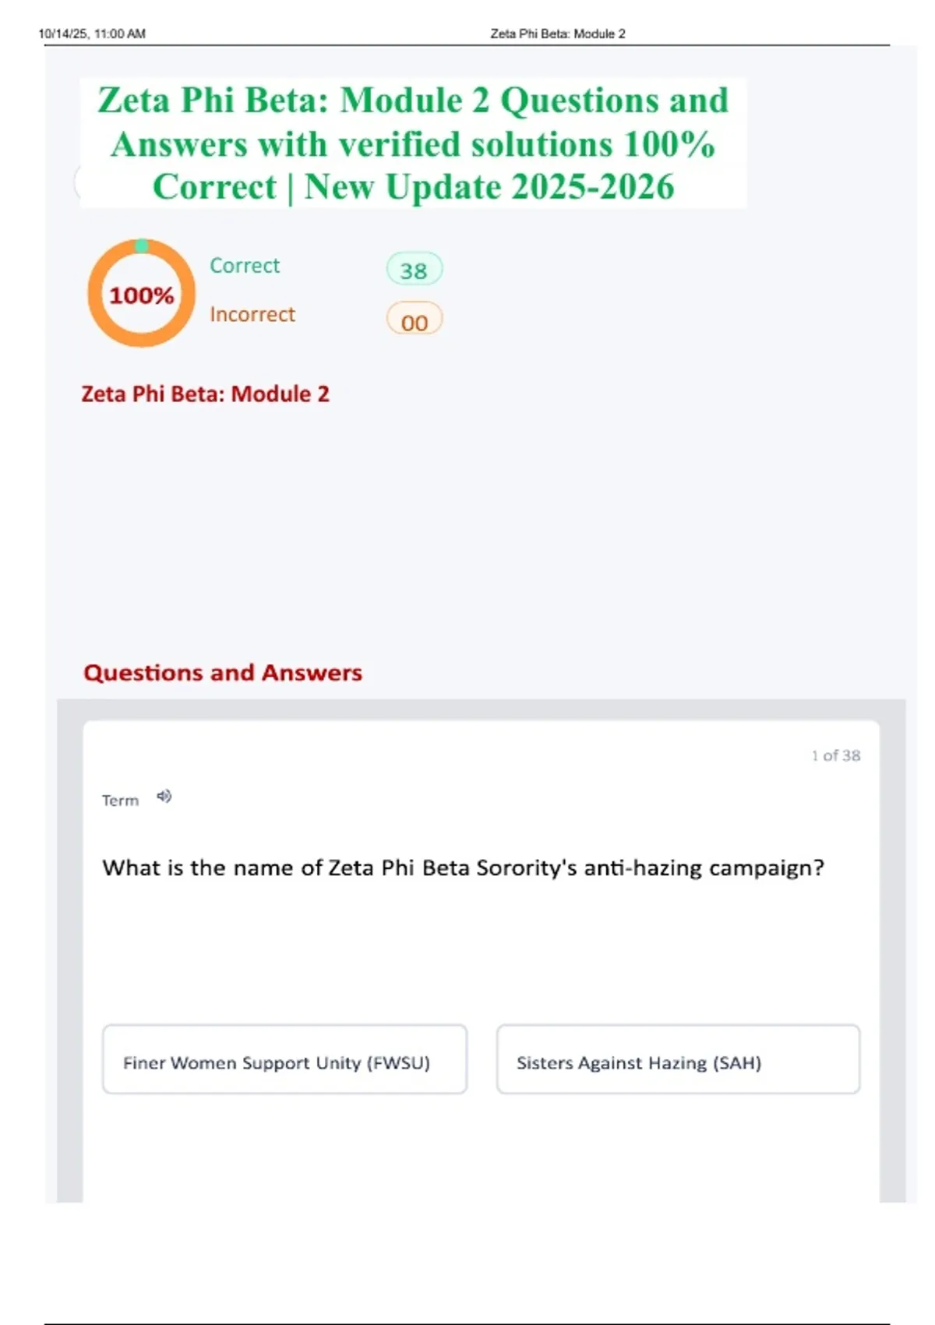Click the green 38 correct count badge
This screenshot has height=1325, width=935.
414,270
